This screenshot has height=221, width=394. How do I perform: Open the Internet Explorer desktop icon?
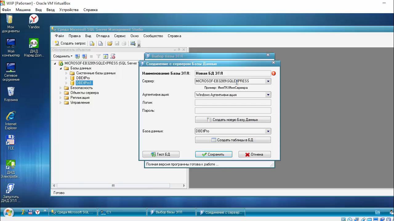coord(11,120)
